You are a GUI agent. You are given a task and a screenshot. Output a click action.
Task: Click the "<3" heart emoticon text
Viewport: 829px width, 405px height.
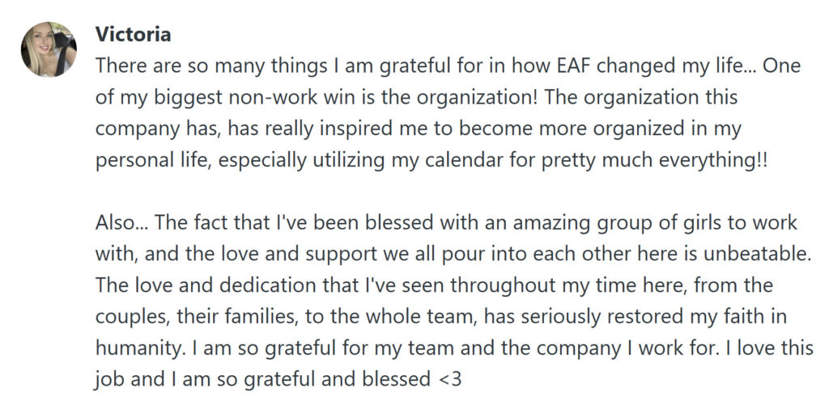[449, 376]
